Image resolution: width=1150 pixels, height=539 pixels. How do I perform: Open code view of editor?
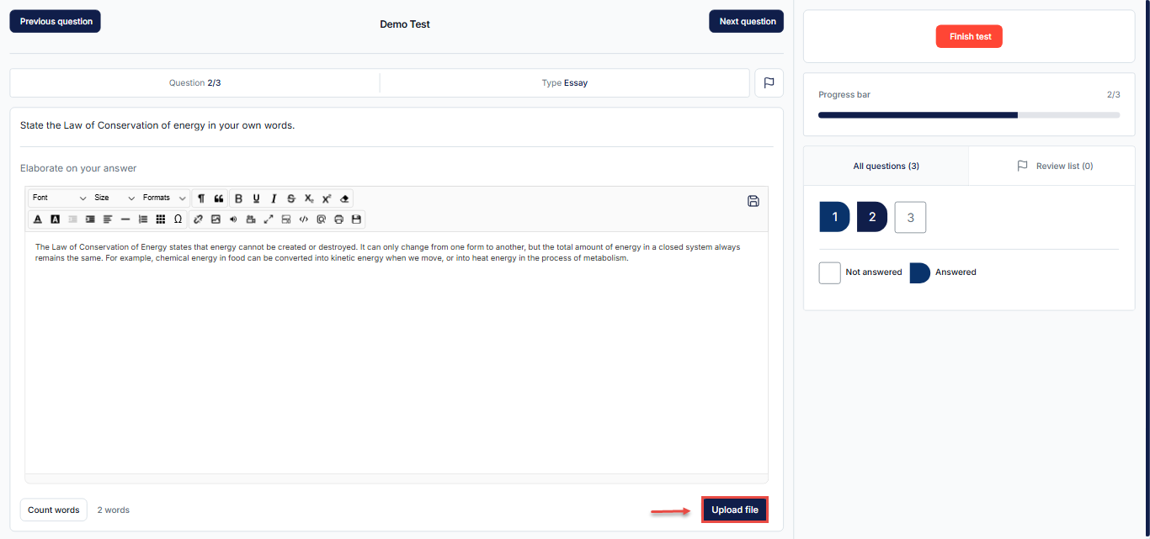click(x=304, y=219)
